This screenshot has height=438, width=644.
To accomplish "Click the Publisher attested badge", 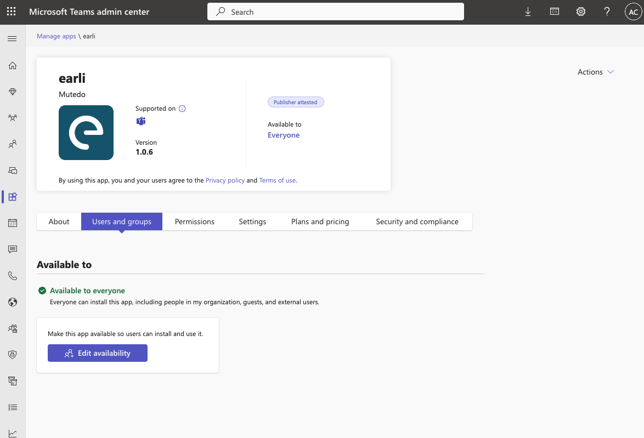I will [296, 102].
